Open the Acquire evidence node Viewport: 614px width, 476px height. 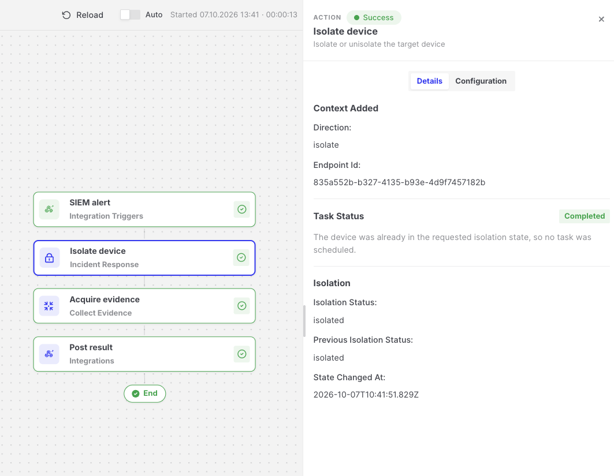144,306
